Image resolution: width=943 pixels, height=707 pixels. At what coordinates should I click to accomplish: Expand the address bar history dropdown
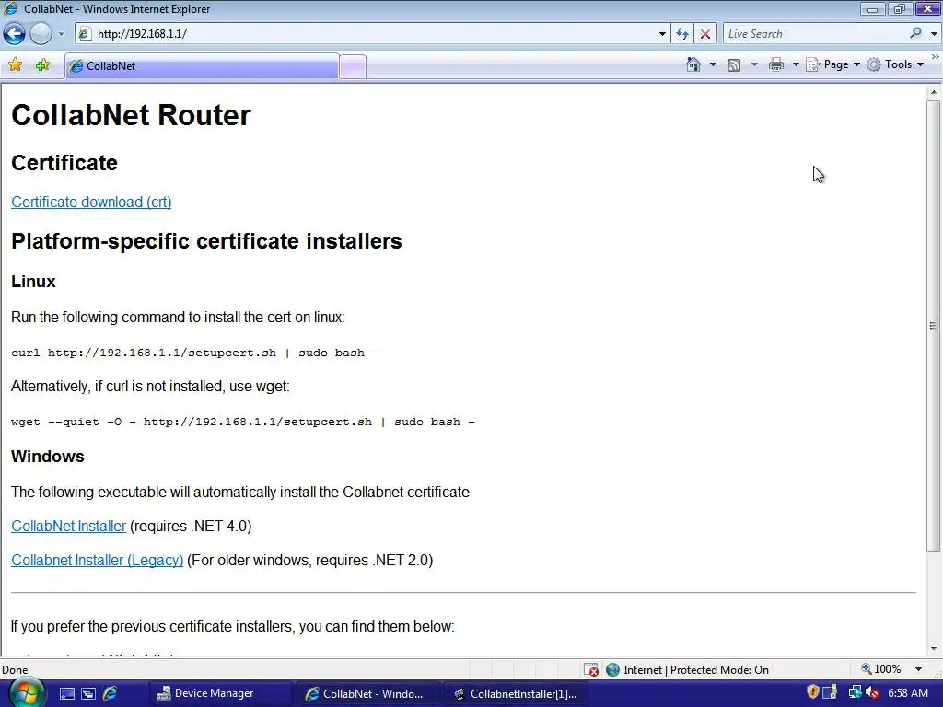662,34
